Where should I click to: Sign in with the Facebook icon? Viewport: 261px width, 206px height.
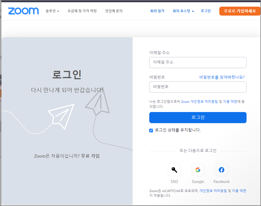coord(222,170)
